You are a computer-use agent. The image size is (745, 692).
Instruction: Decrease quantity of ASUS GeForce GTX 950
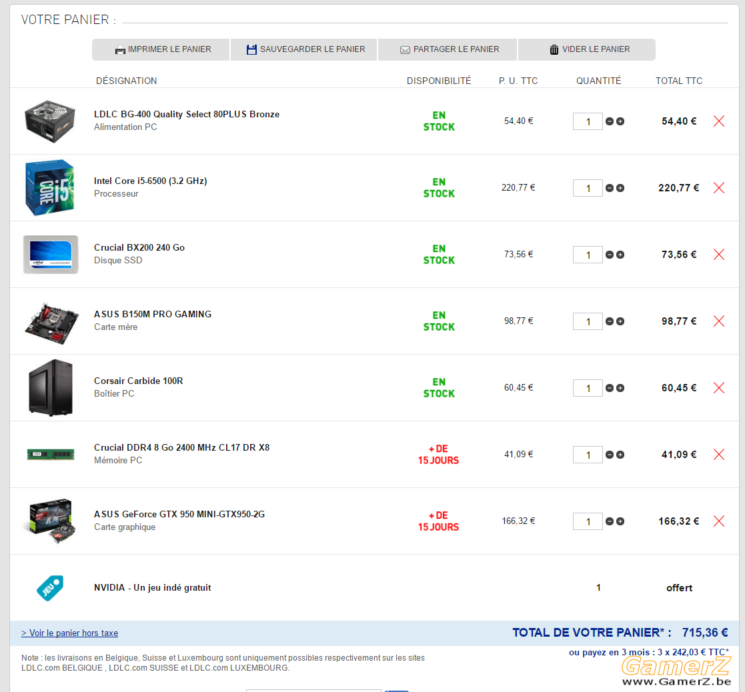coord(610,521)
